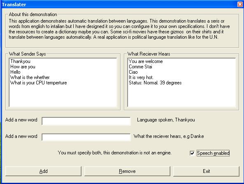Select What is the whether entry
The image size is (244, 184).
point(30,77)
